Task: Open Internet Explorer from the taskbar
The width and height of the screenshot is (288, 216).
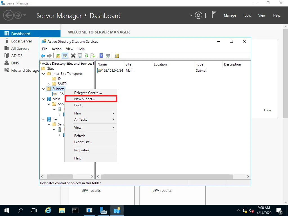Action: tap(48, 210)
